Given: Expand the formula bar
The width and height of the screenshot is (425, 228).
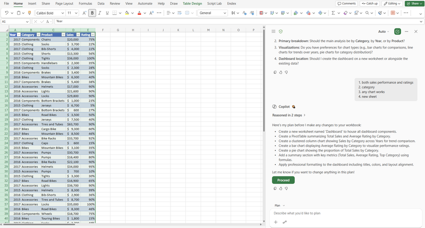Looking at the screenshot, I should coord(421,21).
